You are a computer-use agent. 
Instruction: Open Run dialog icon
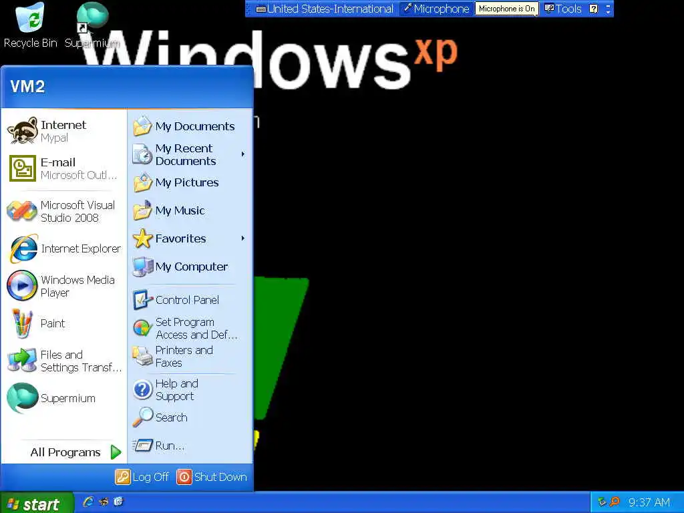click(142, 446)
